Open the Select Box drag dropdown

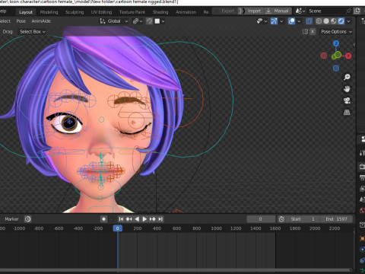[33, 32]
